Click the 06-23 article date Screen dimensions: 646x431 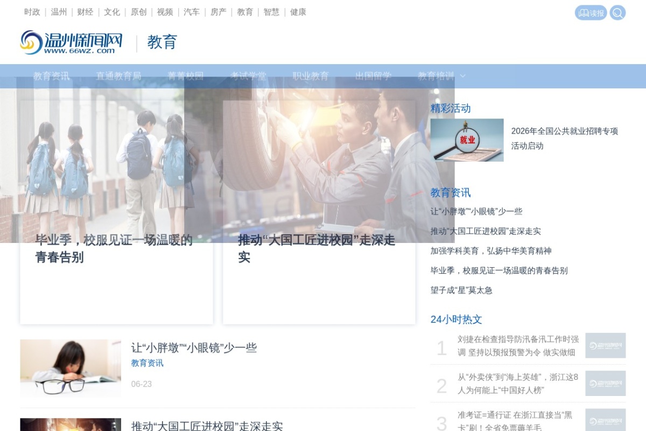[142, 384]
